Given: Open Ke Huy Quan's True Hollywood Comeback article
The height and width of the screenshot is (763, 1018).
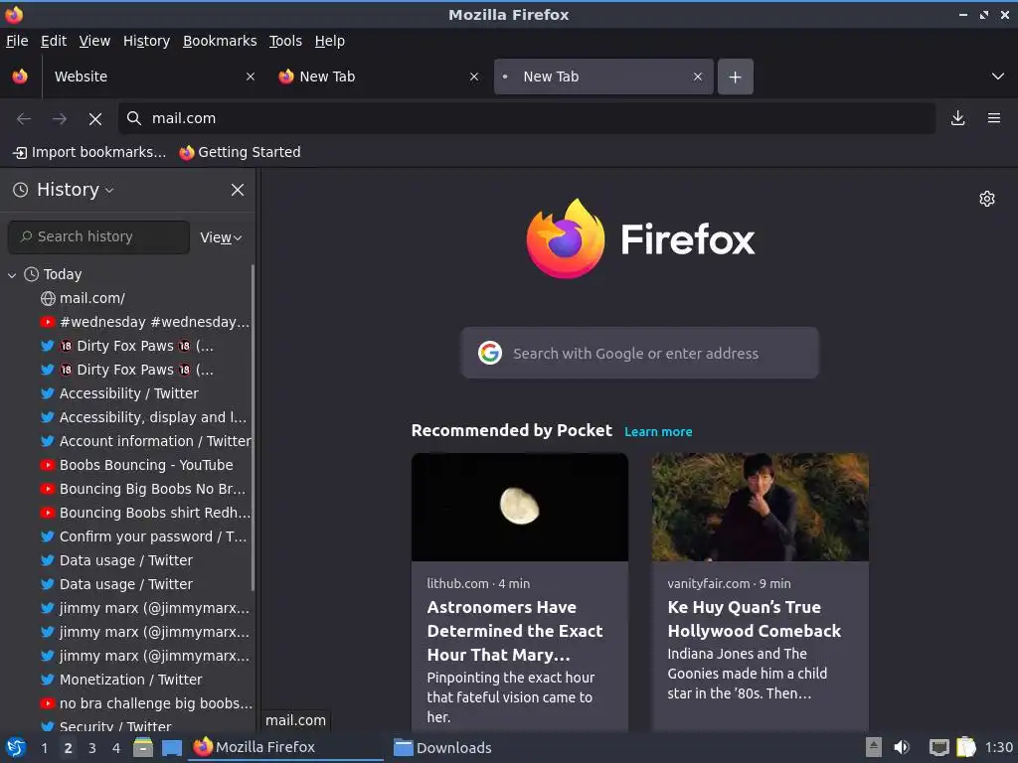Looking at the screenshot, I should [x=761, y=592].
